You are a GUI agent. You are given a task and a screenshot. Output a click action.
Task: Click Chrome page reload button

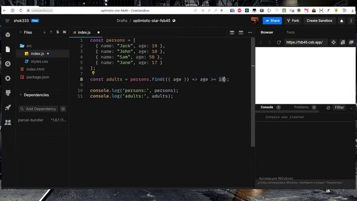point(21,11)
